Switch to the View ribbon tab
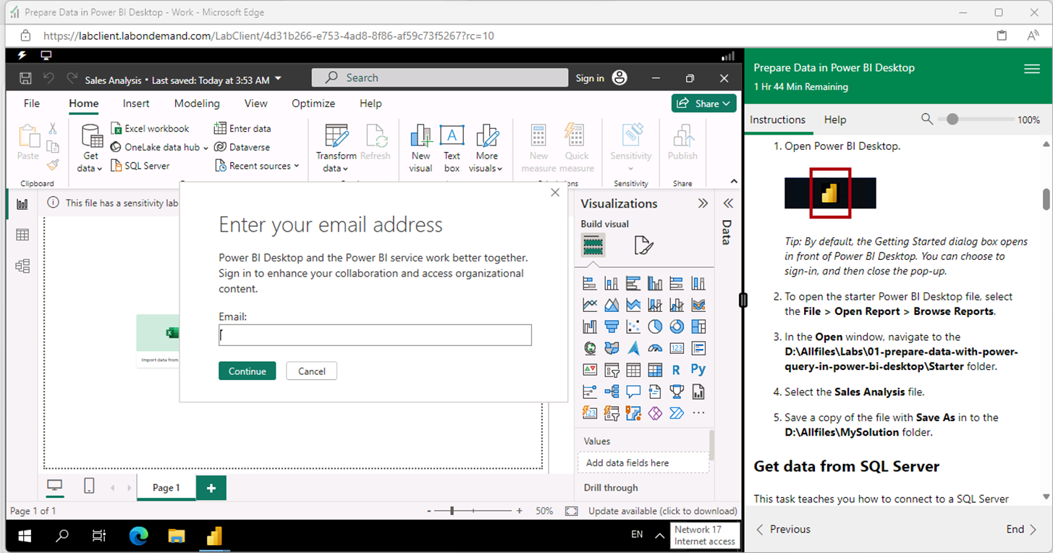The height and width of the screenshot is (553, 1053). (255, 104)
